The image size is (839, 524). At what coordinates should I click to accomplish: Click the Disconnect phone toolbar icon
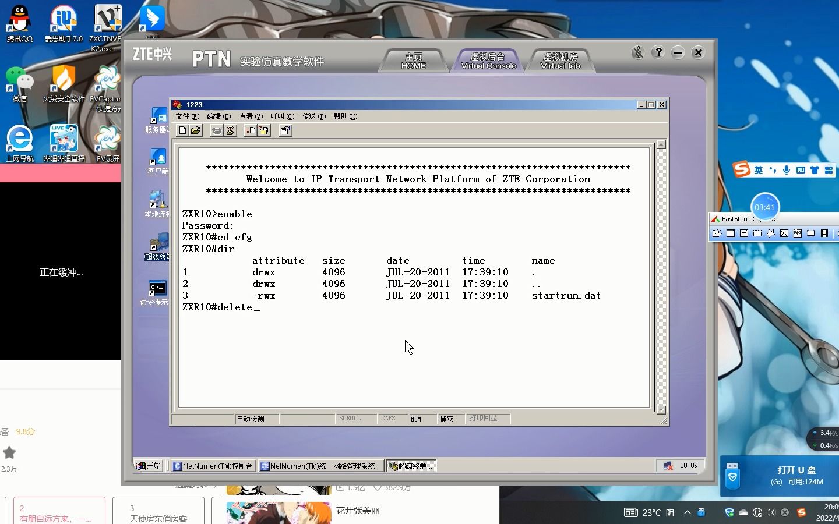230,130
